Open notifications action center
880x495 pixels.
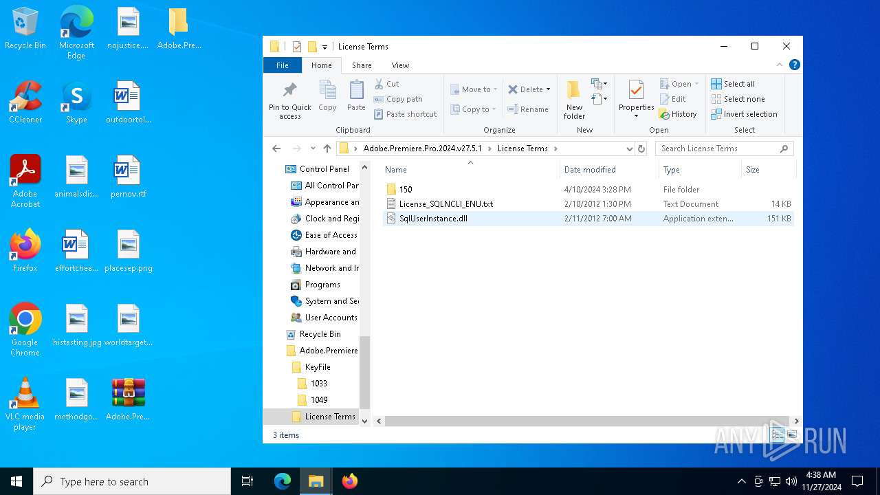tap(857, 481)
